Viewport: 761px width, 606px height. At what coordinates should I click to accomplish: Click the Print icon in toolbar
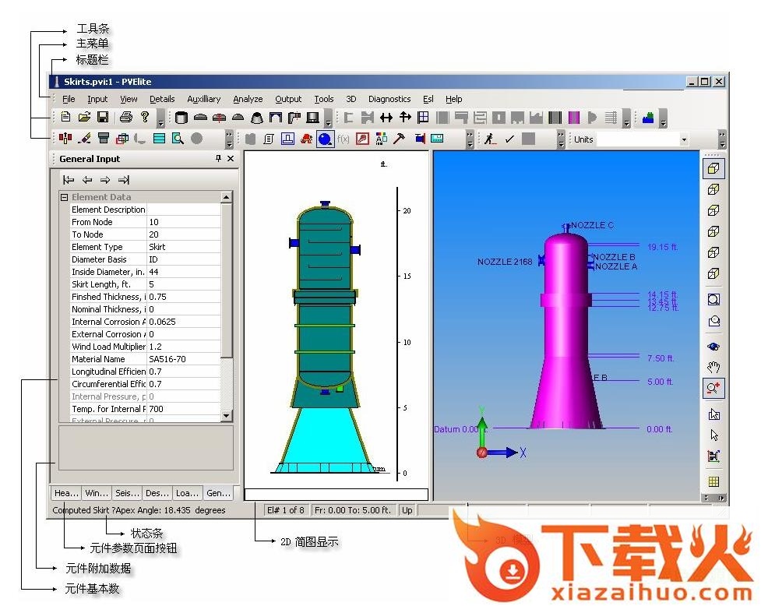(x=125, y=118)
